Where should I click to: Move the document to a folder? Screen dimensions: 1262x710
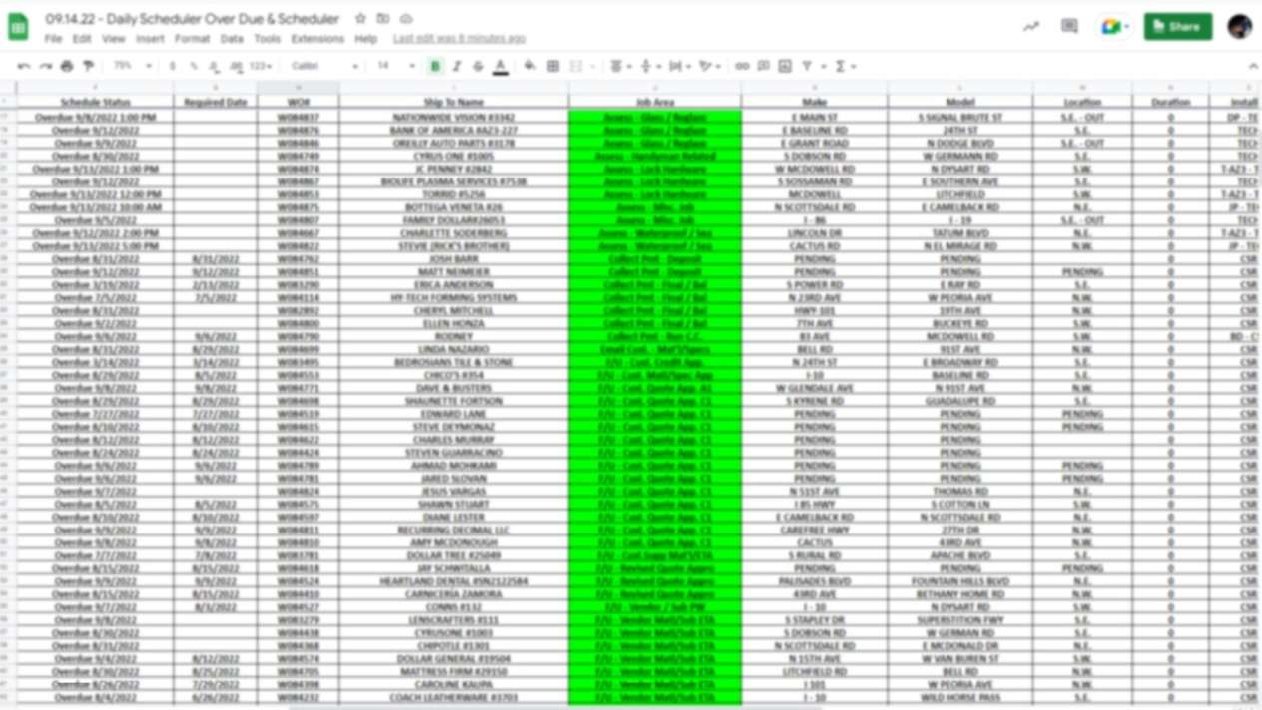(x=383, y=19)
